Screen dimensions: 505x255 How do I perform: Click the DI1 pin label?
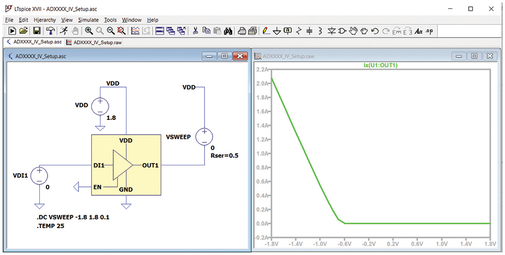[99, 165]
